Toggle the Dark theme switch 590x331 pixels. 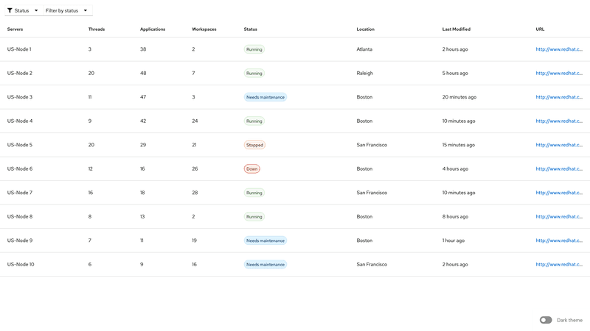[x=546, y=320]
